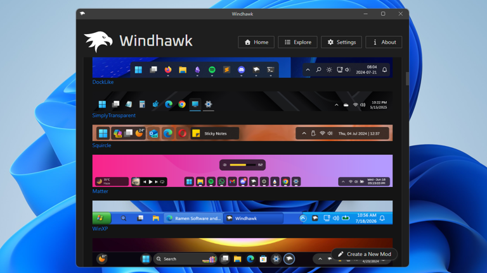Click the Sublime Text icon in DockLike preview

226,70
